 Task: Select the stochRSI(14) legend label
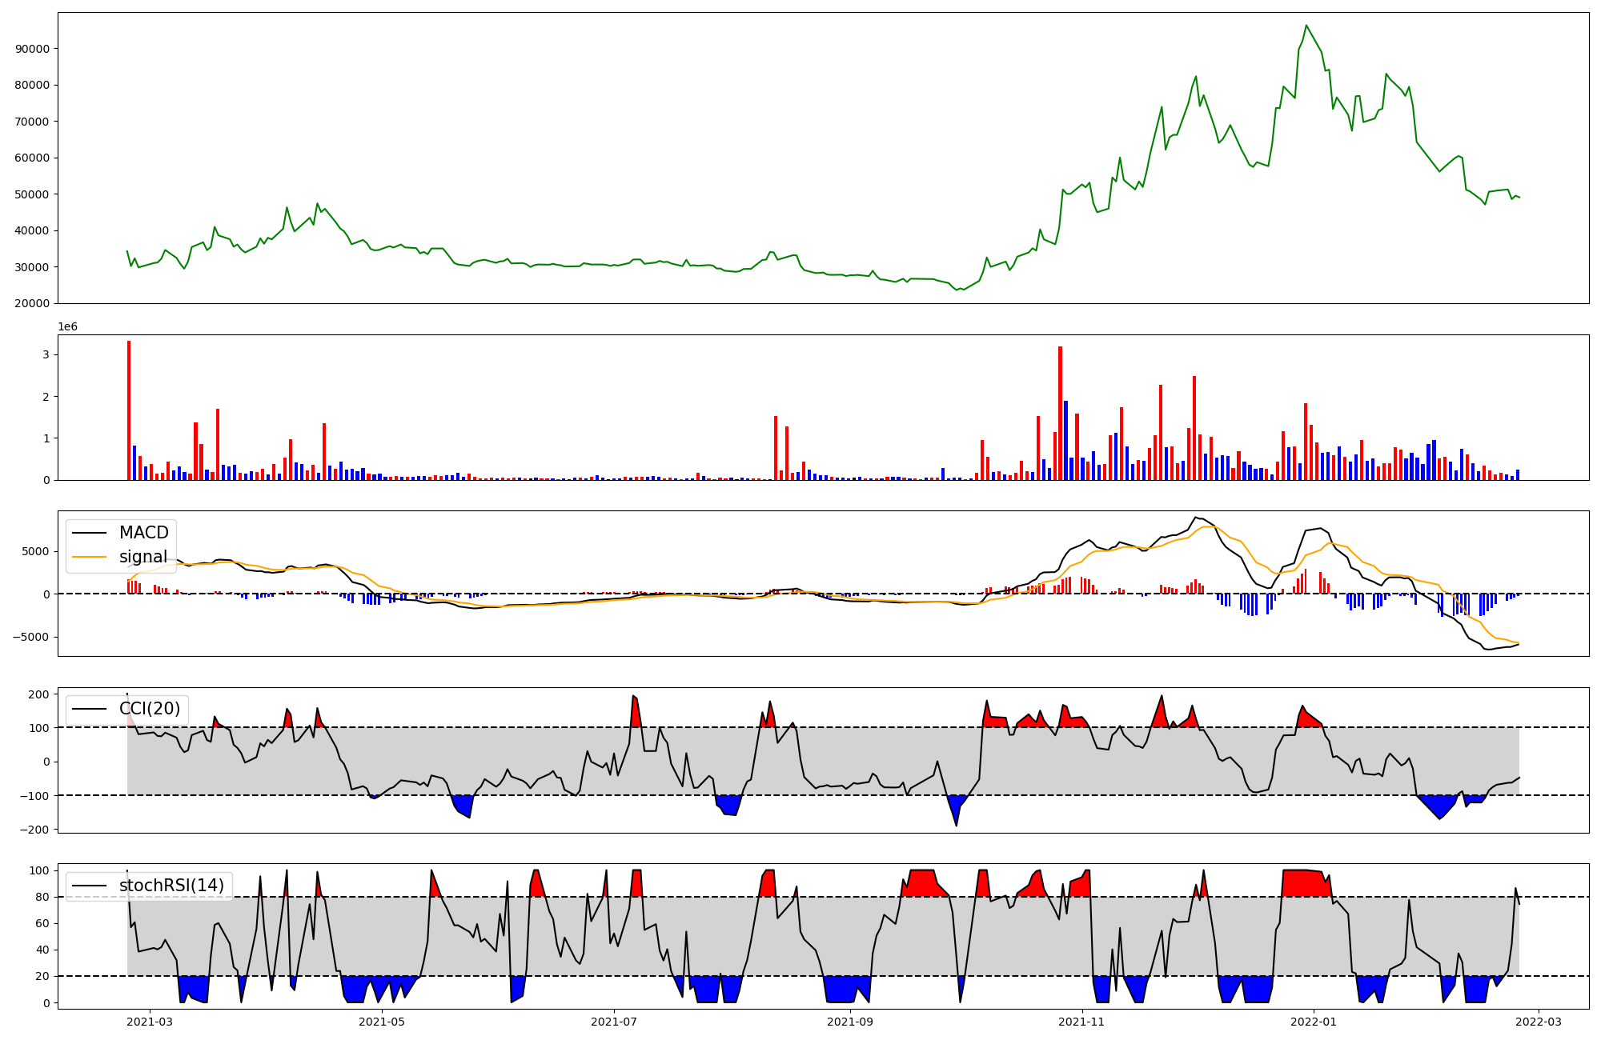click(x=171, y=886)
